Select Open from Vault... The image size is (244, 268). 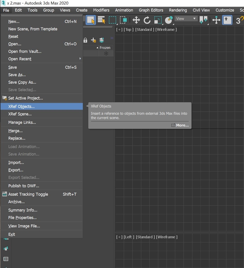[42, 51]
